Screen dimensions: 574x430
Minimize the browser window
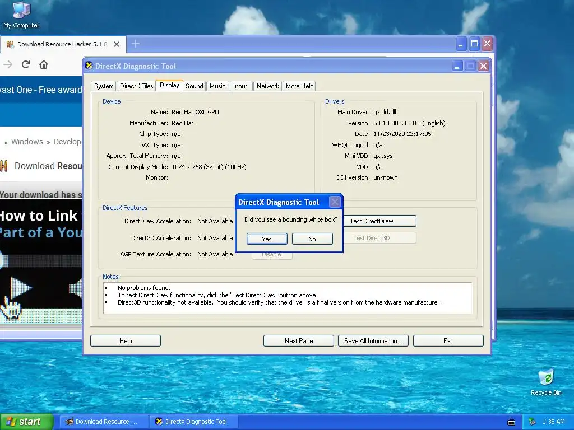(461, 44)
